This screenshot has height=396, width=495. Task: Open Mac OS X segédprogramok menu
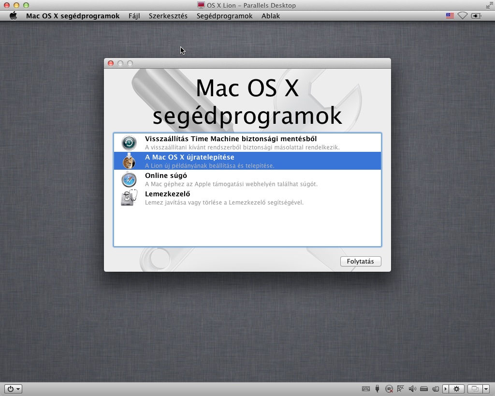click(x=73, y=16)
